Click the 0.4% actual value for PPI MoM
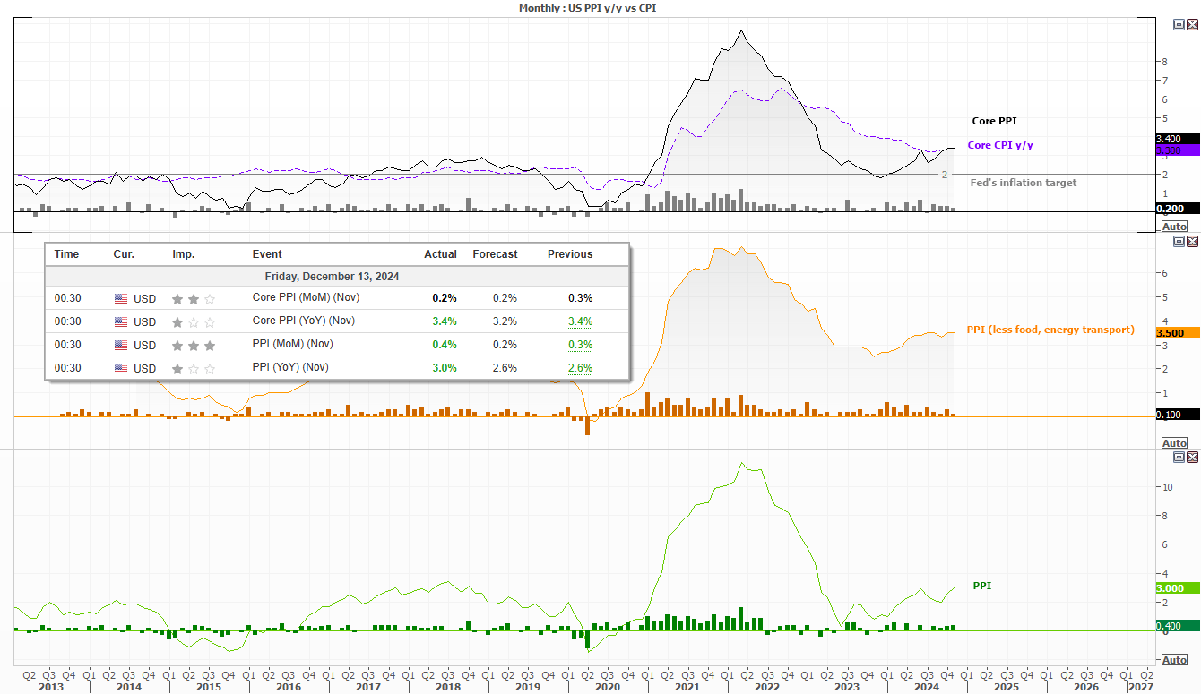1201x694 pixels. click(x=445, y=345)
